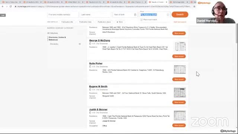Open the Judith S Skinner result link
Image resolution: width=238 pixels, height=134 pixels.
point(98,109)
